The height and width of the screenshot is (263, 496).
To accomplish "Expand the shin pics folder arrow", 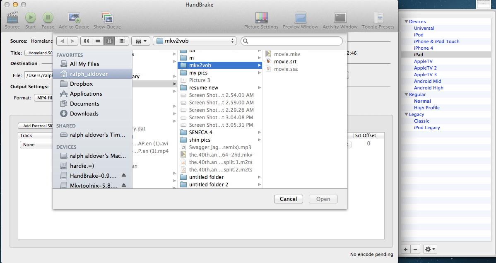I will [260, 140].
